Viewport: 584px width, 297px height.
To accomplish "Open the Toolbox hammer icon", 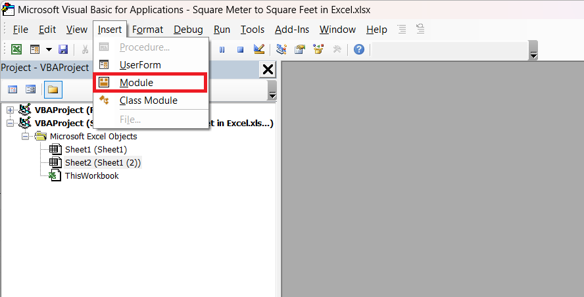I will click(x=337, y=49).
